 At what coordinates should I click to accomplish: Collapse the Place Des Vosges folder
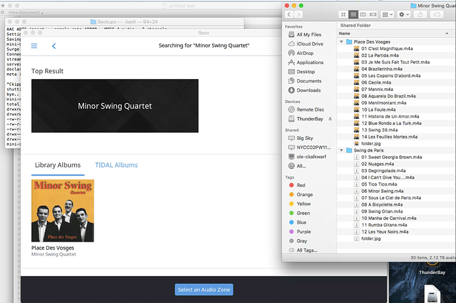342,42
